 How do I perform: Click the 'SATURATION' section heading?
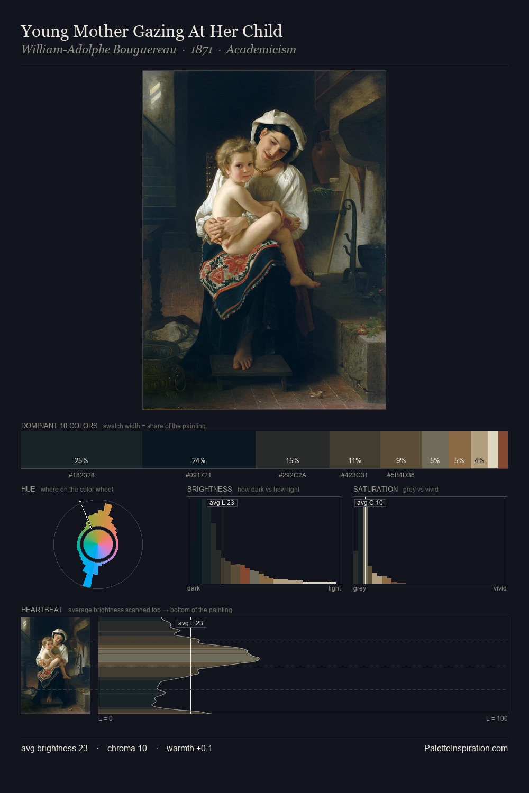(x=376, y=489)
